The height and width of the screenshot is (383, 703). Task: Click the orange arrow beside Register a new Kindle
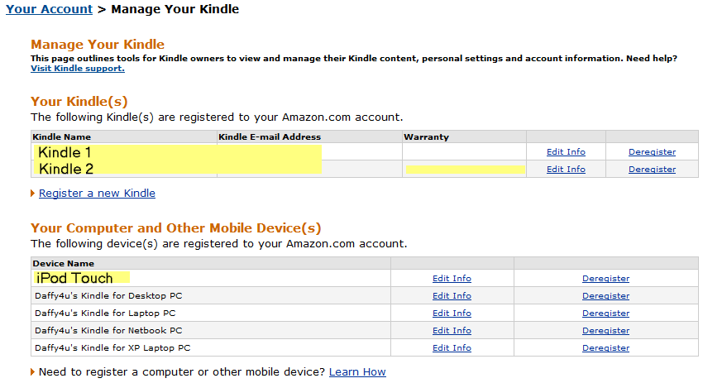33,194
